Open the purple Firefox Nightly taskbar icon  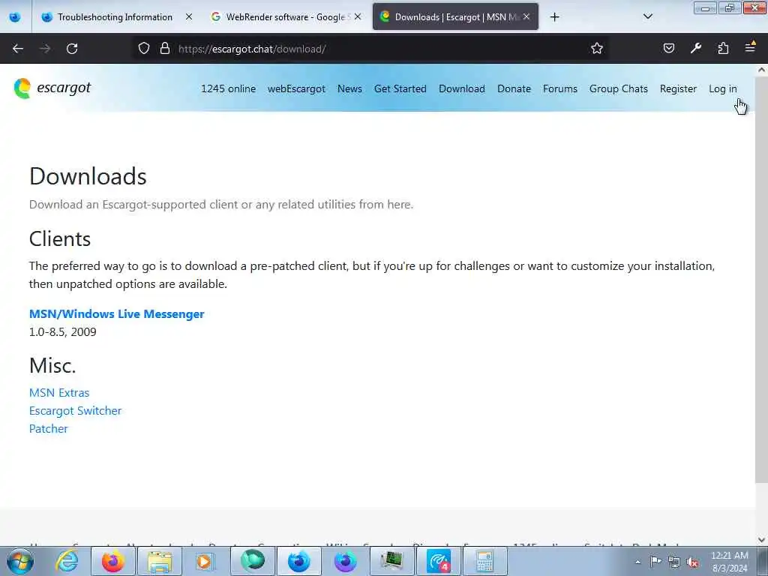coord(345,561)
